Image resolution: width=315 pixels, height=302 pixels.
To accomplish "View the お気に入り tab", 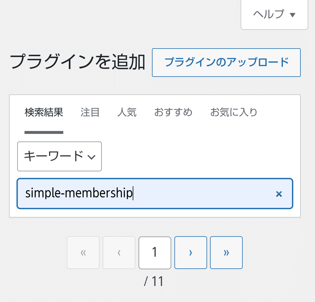I will point(234,112).
